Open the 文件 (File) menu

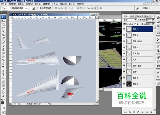[4, 4]
